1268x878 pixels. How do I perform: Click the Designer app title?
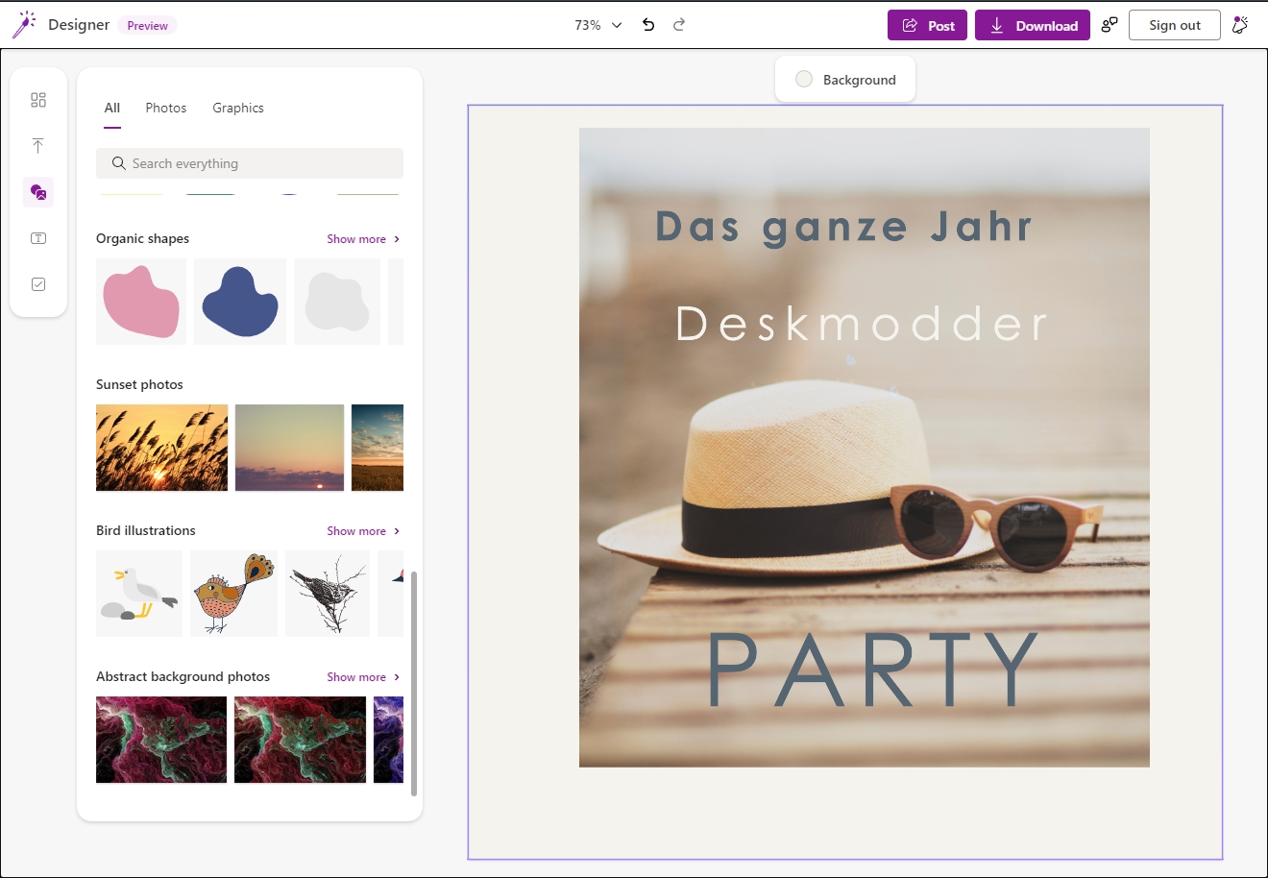pyautogui.click(x=79, y=25)
